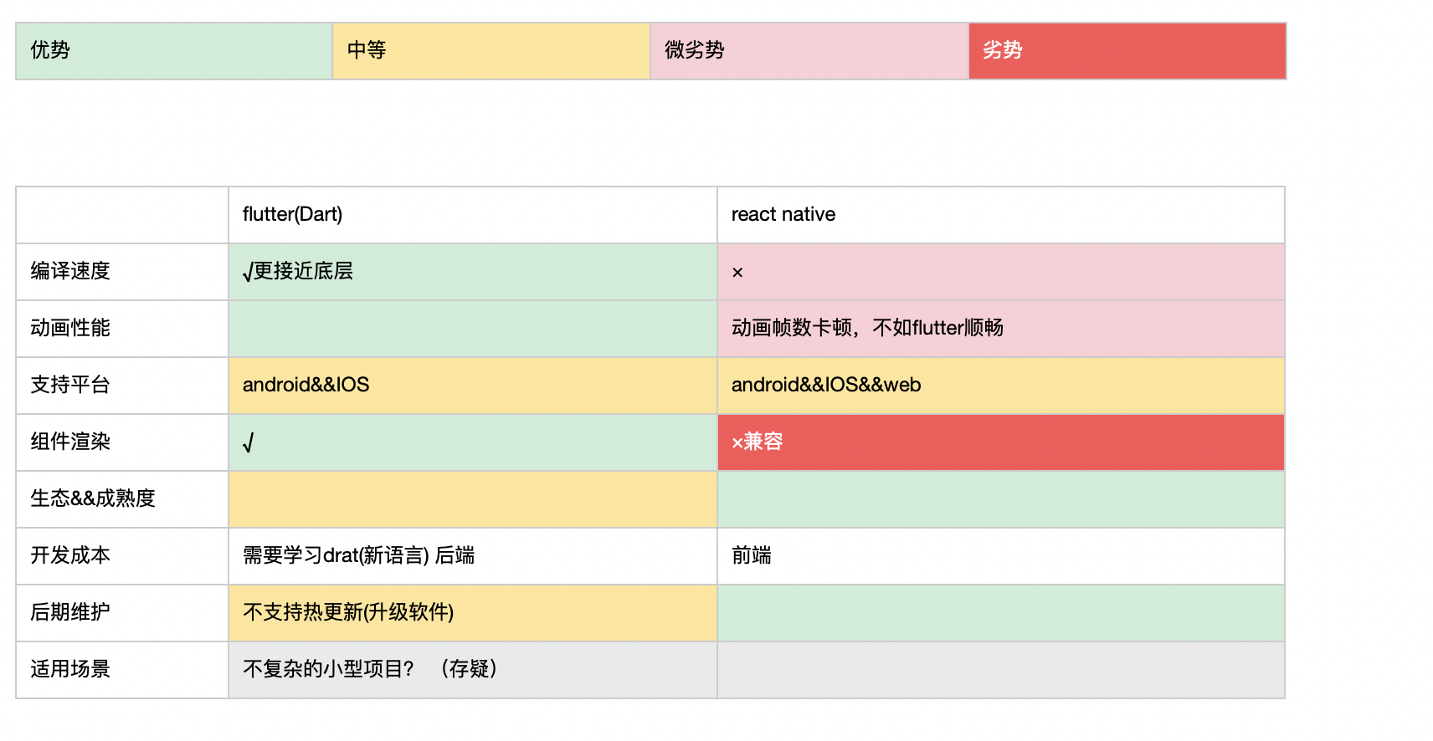The height and width of the screenshot is (741, 1433).
Task: Click the 不支持热更新(升级软件) cell
Action: 473,613
